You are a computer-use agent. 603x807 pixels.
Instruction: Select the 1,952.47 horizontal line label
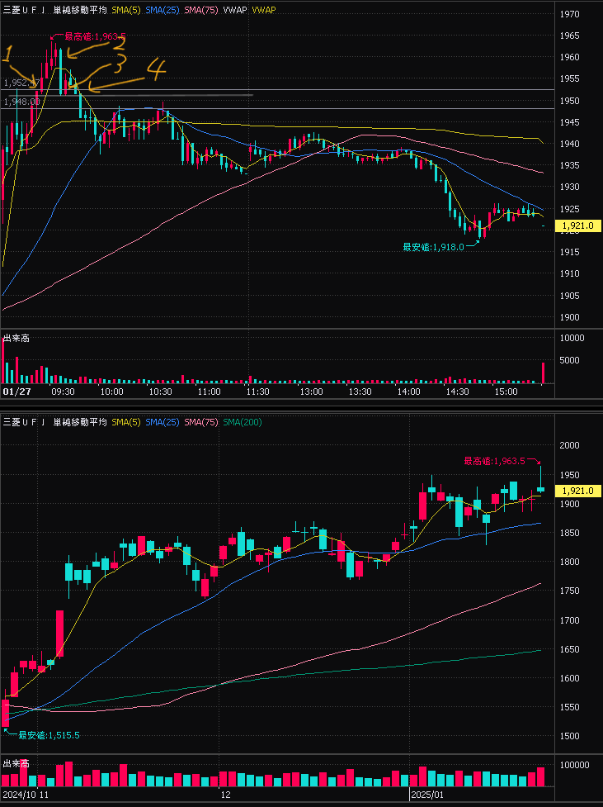click(21, 83)
